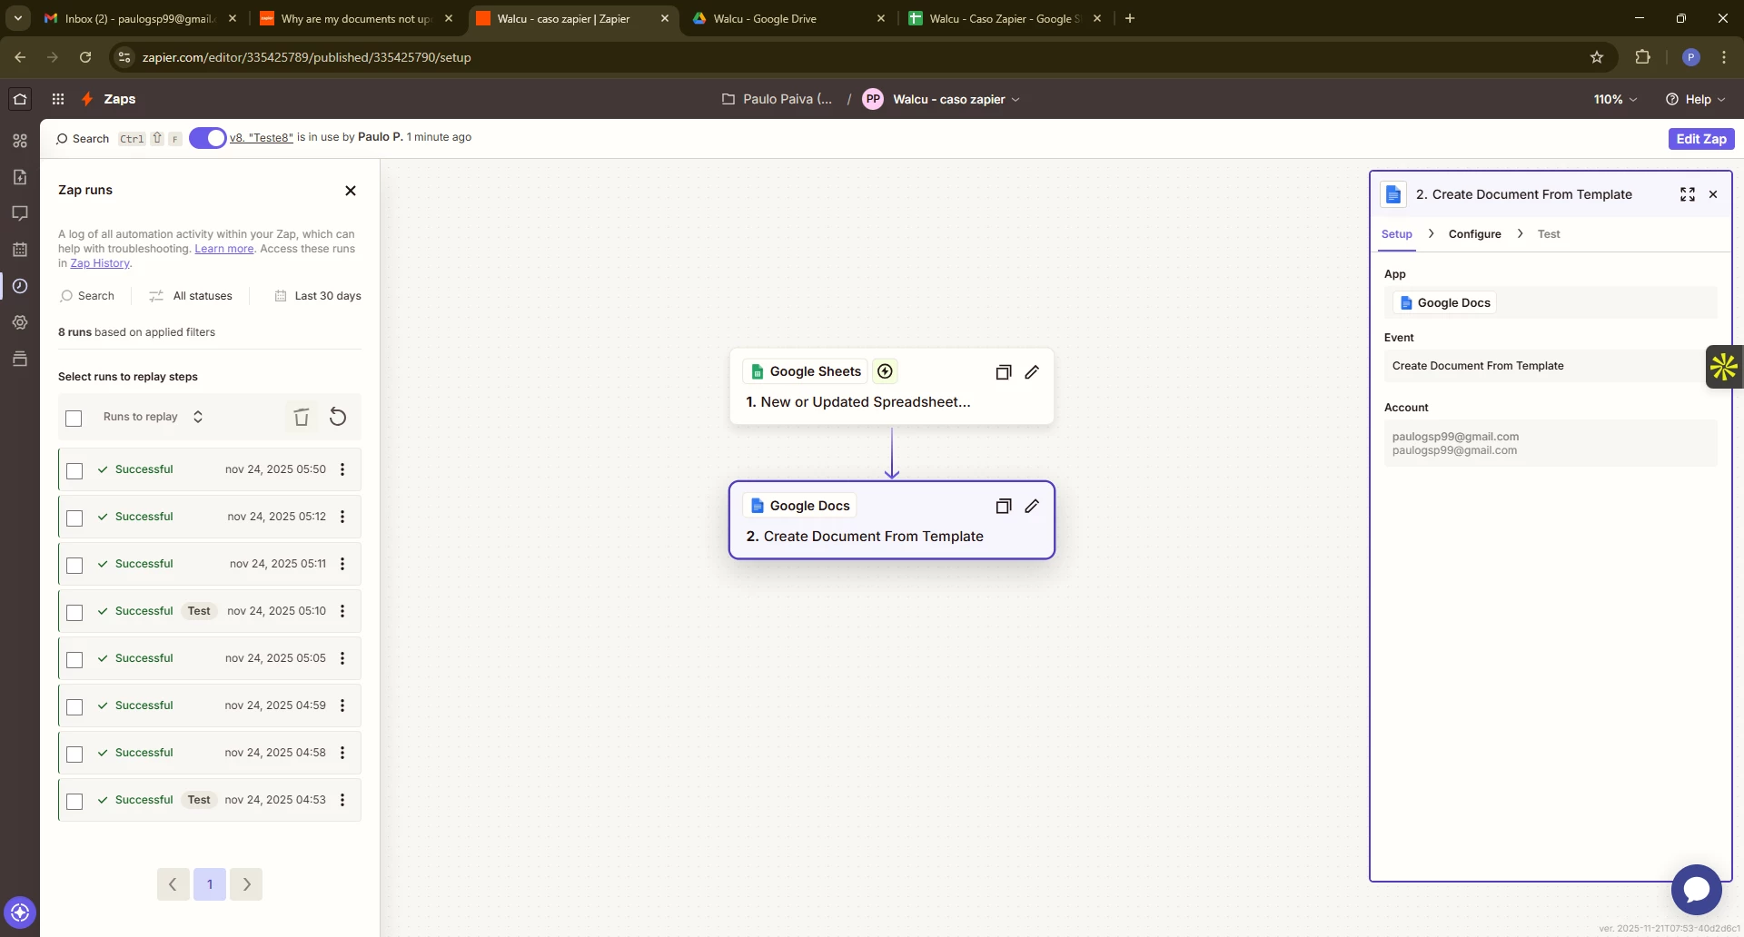Open the comments icon in left sidebar
1744x937 pixels.
click(x=20, y=213)
